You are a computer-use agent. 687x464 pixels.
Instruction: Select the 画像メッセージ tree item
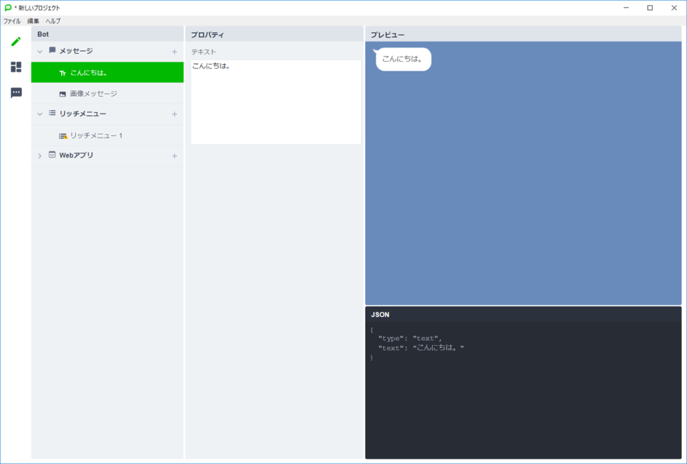93,94
